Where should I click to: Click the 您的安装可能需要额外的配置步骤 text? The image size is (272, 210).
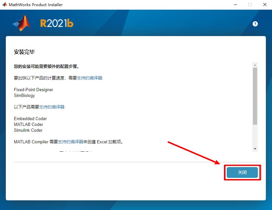(47, 66)
